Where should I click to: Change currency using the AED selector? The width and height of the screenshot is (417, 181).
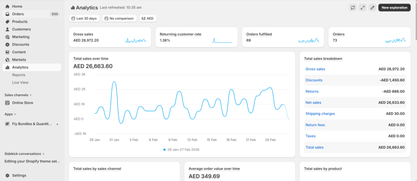[x=148, y=18]
